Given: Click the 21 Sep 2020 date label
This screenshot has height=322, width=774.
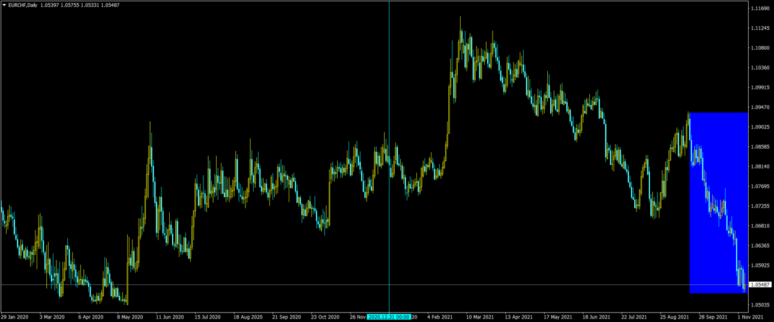Looking at the screenshot, I should pyautogui.click(x=286, y=317).
